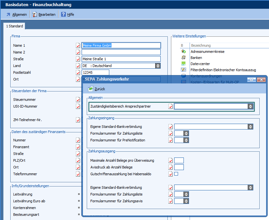Click the Maximale Anzahl Belege input field
Viewport: 269px width, 220px height.
(x=179, y=160)
